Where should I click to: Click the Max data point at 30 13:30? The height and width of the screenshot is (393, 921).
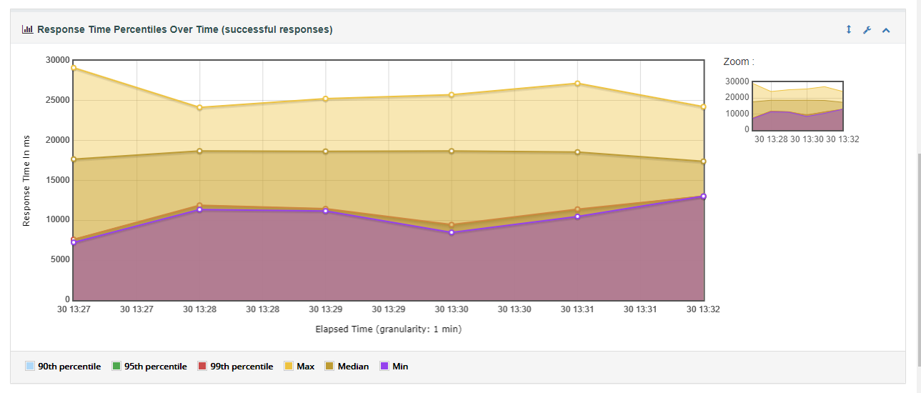(x=452, y=95)
